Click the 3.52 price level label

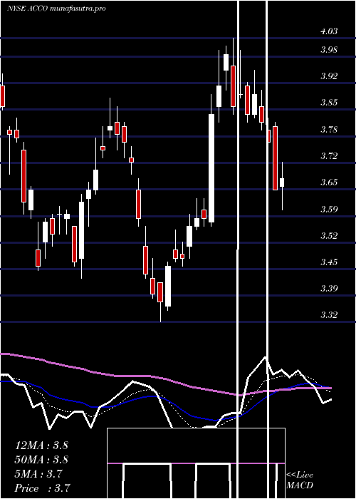(x=329, y=235)
